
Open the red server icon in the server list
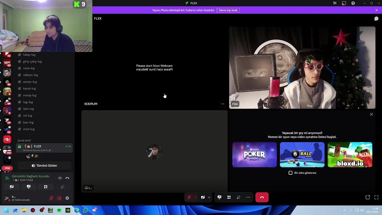7,139
